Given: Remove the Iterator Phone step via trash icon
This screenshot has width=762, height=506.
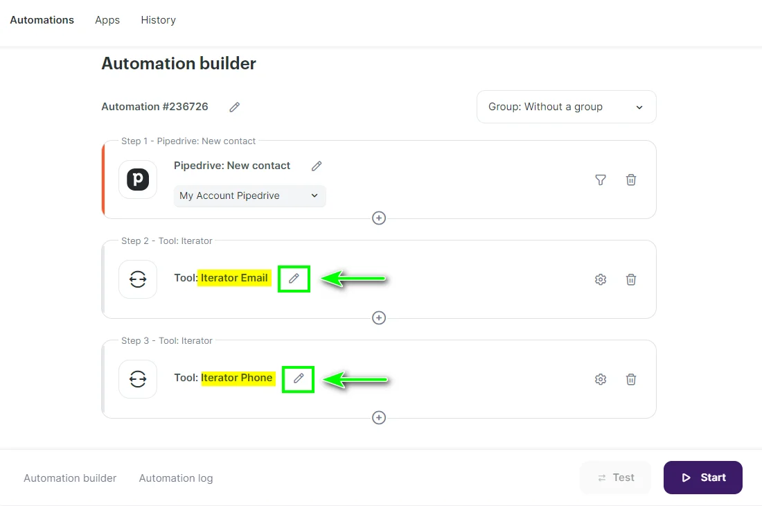Looking at the screenshot, I should point(630,379).
